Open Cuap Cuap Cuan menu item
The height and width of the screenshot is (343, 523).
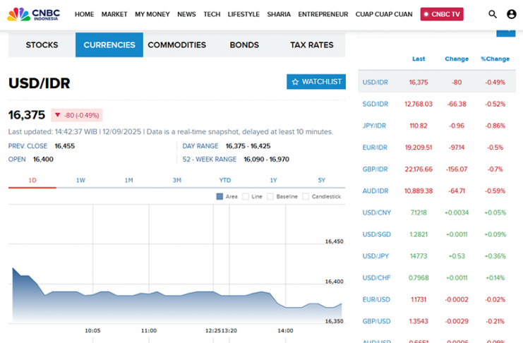384,14
